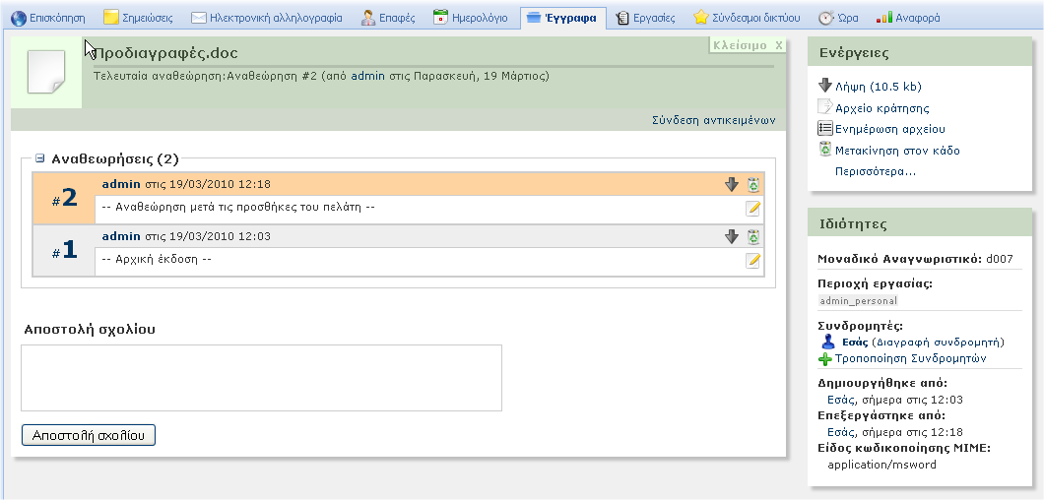
Task: Click Λήψη (10.5 kb) download link
Action: pyautogui.click(x=878, y=87)
